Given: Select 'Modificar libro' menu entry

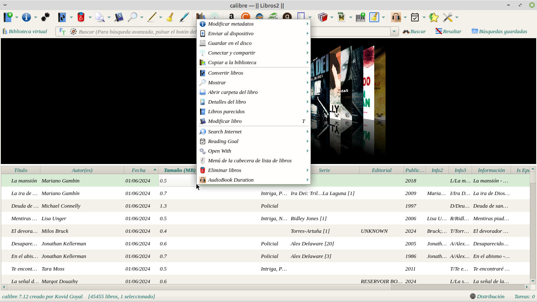Looking at the screenshot, I should click(x=254, y=121).
